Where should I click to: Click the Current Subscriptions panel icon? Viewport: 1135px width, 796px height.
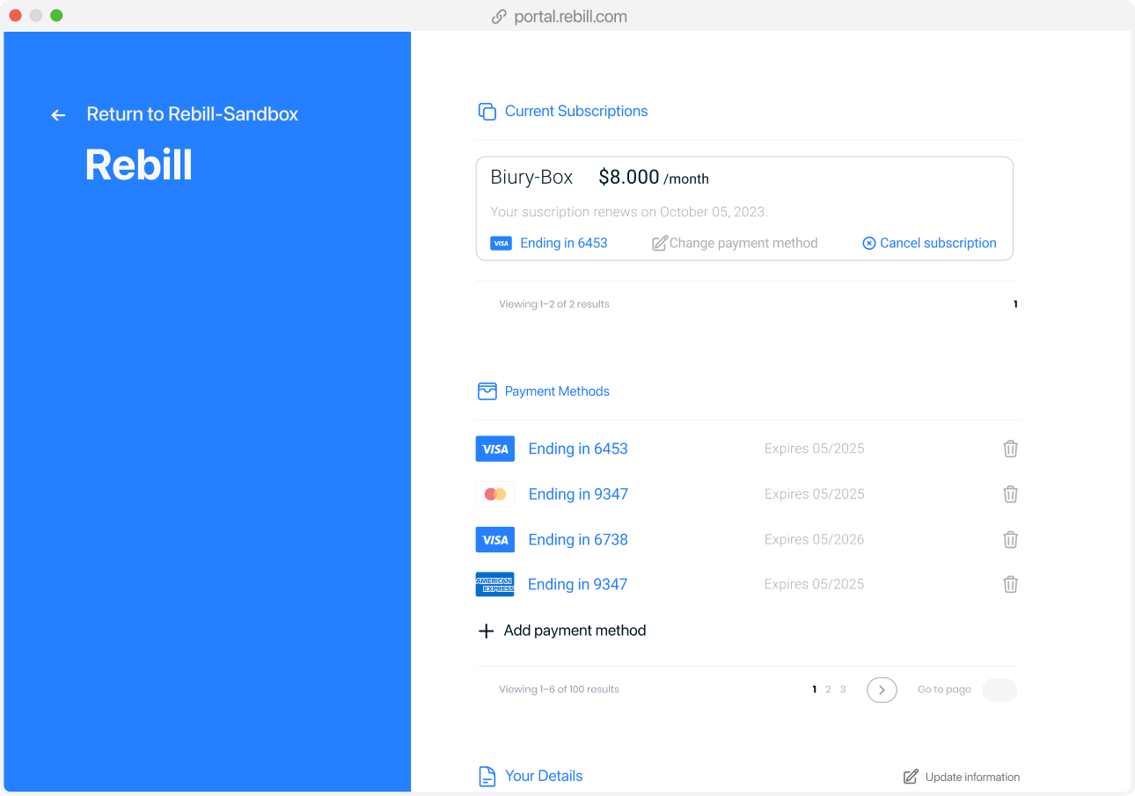(x=487, y=112)
